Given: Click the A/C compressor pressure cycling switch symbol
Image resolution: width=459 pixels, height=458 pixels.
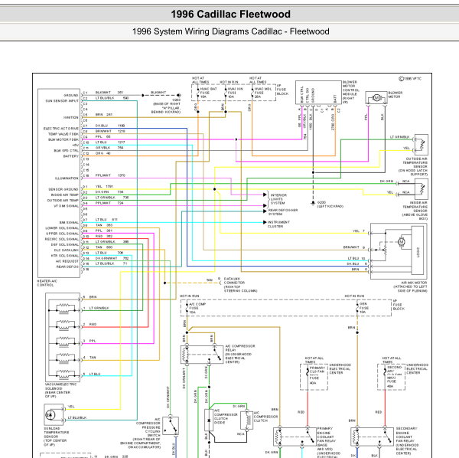Looking at the screenshot, I should (171, 426).
